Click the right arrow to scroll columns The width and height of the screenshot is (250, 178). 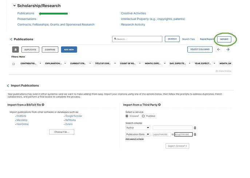tap(228, 50)
